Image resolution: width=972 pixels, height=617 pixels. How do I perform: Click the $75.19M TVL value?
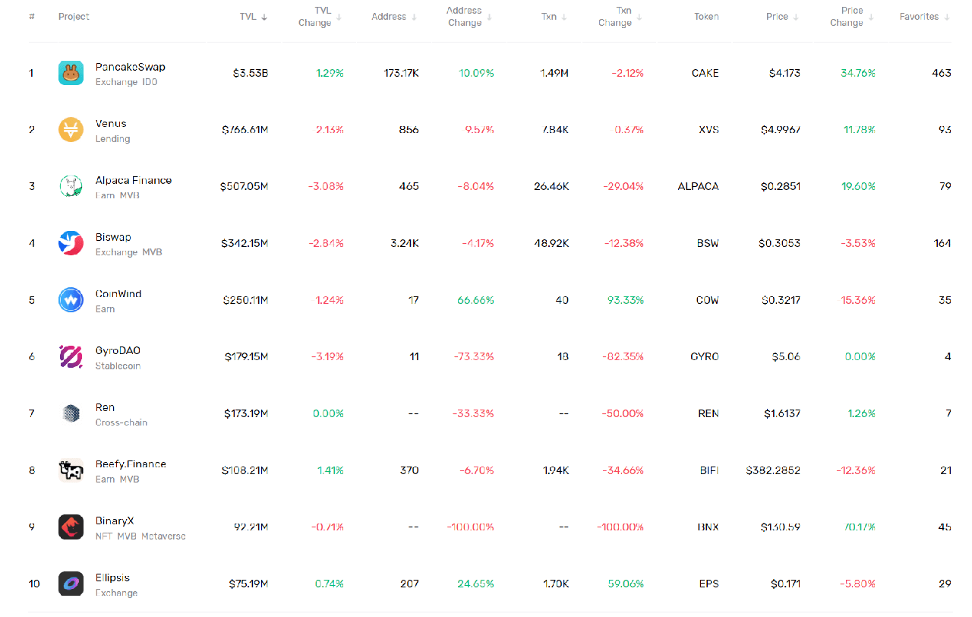pyautogui.click(x=248, y=584)
